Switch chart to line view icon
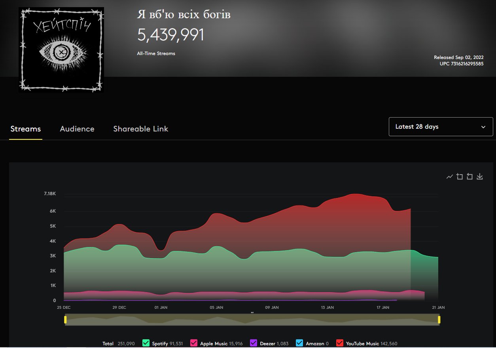 [x=449, y=177]
